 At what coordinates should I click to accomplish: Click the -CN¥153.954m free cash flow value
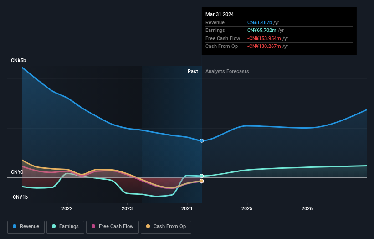pos(264,38)
